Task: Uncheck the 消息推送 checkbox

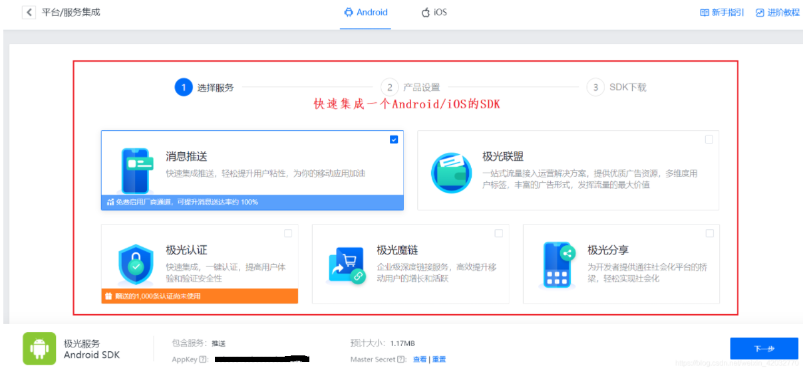Action: tap(394, 139)
